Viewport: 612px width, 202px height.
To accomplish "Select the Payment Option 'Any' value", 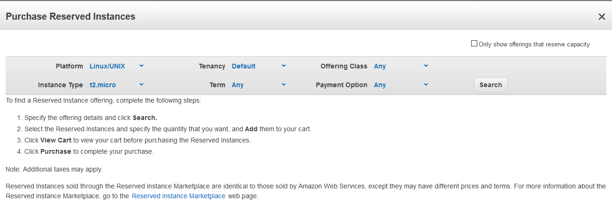I will 380,85.
